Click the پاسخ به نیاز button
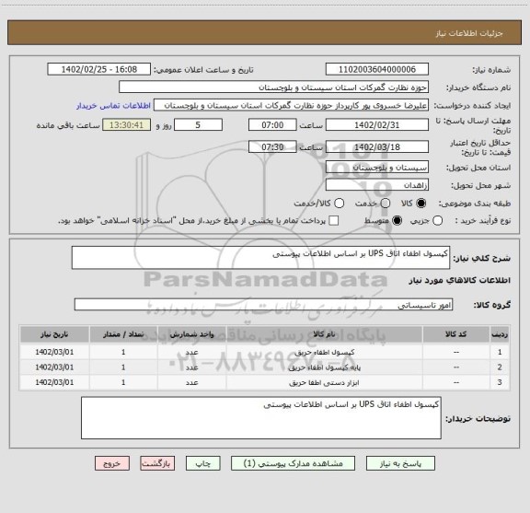The height and width of the screenshot is (513, 530). coord(400,463)
